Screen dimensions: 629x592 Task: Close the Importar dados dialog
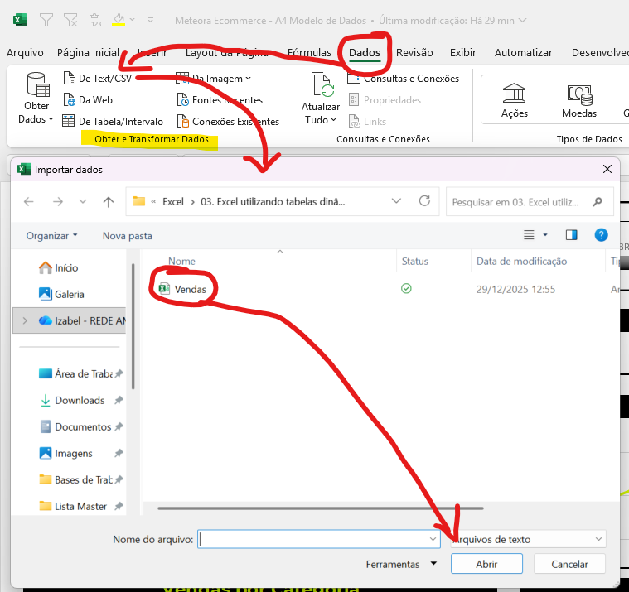pos(607,169)
